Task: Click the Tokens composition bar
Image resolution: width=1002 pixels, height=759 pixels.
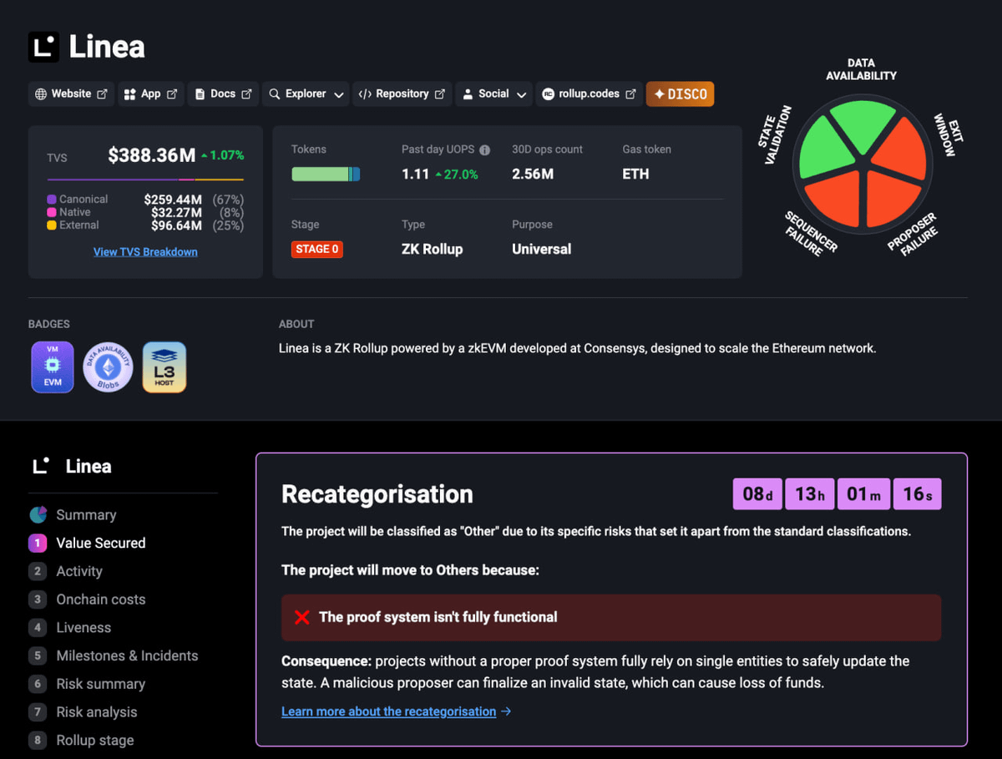Action: (x=326, y=175)
